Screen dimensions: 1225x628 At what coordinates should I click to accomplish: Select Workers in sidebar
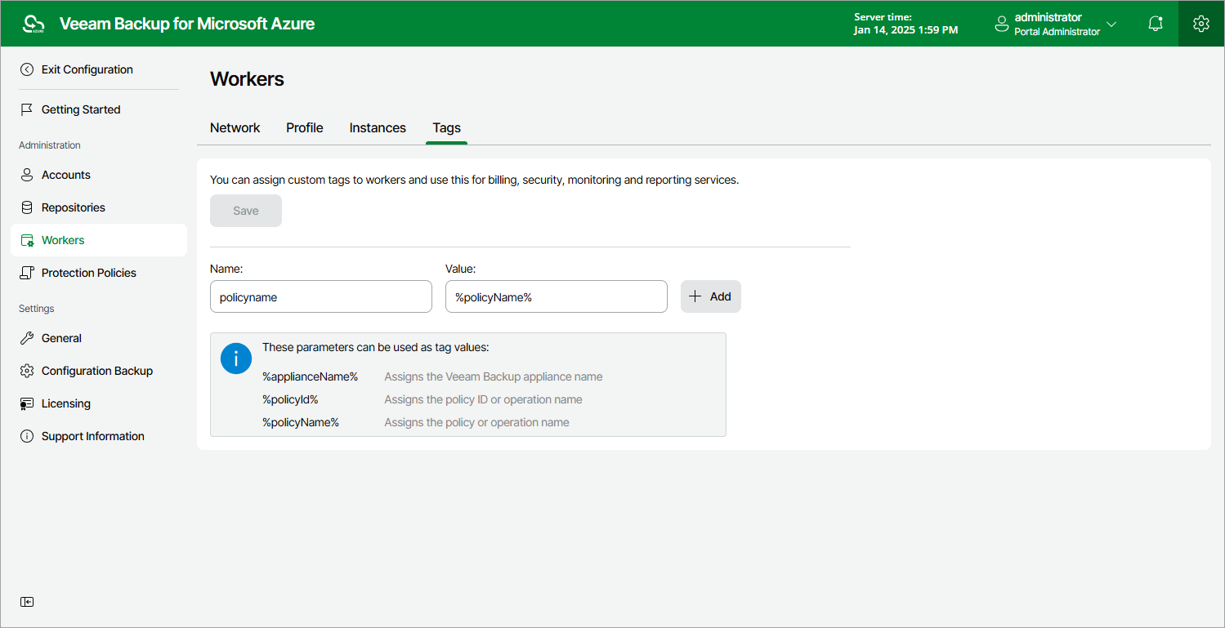98,240
